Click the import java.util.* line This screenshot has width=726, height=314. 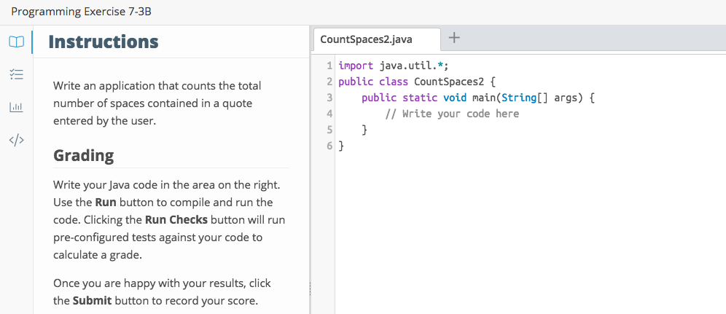pos(394,66)
